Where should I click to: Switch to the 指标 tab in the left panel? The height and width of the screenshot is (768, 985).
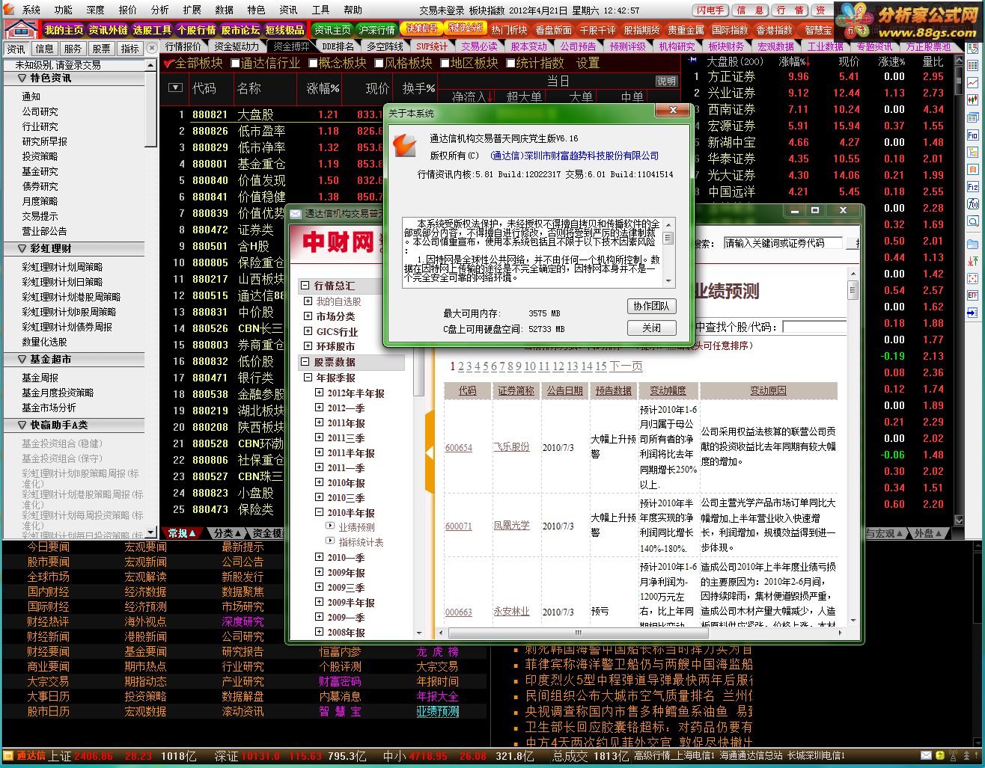point(130,49)
